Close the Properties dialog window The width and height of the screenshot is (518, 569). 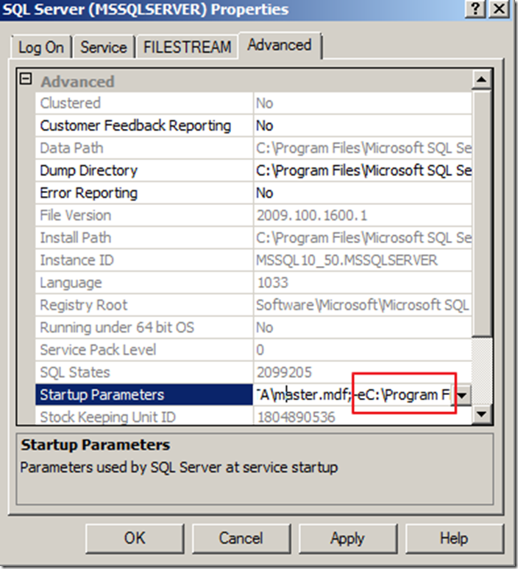click(x=500, y=9)
